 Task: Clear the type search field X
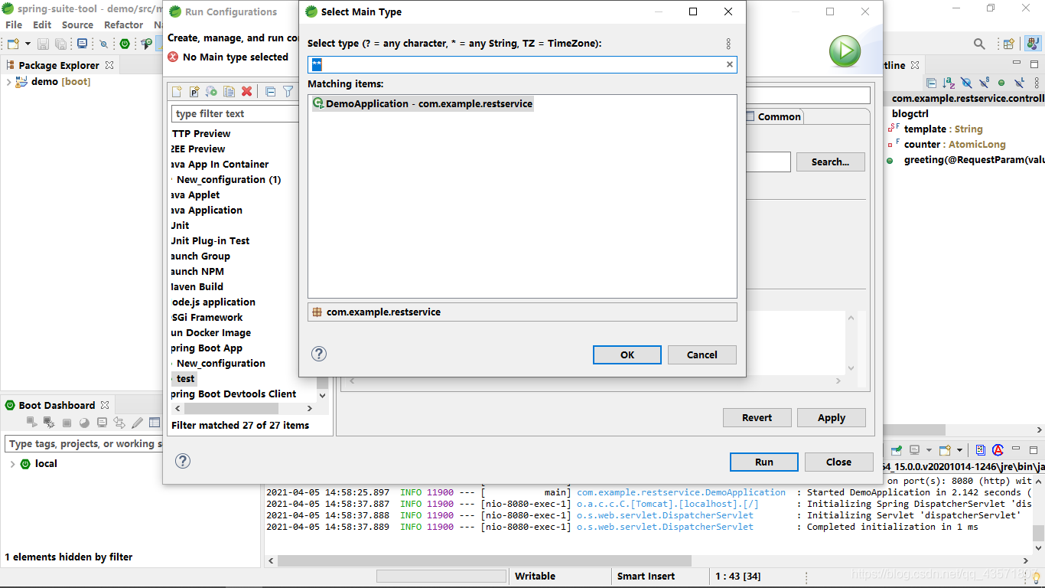[730, 65]
